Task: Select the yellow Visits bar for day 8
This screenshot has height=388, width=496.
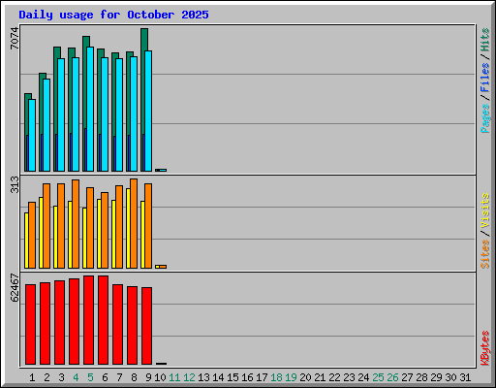Action: pyautogui.click(x=128, y=228)
